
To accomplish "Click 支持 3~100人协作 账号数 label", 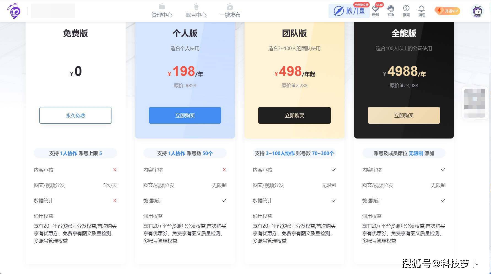I will pyautogui.click(x=294, y=153).
